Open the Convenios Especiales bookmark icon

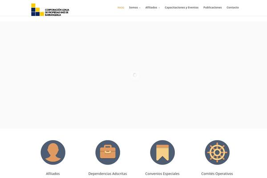pos(162,152)
